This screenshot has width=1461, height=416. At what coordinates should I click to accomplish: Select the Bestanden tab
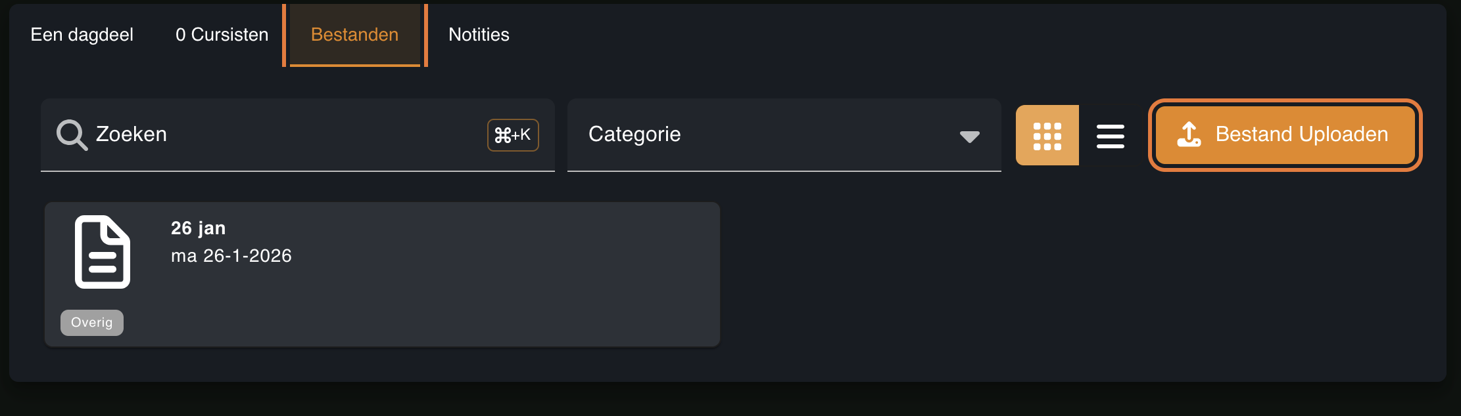point(354,35)
